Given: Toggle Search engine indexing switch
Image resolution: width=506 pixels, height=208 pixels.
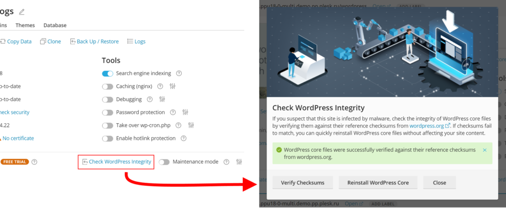Looking at the screenshot, I should (107, 73).
